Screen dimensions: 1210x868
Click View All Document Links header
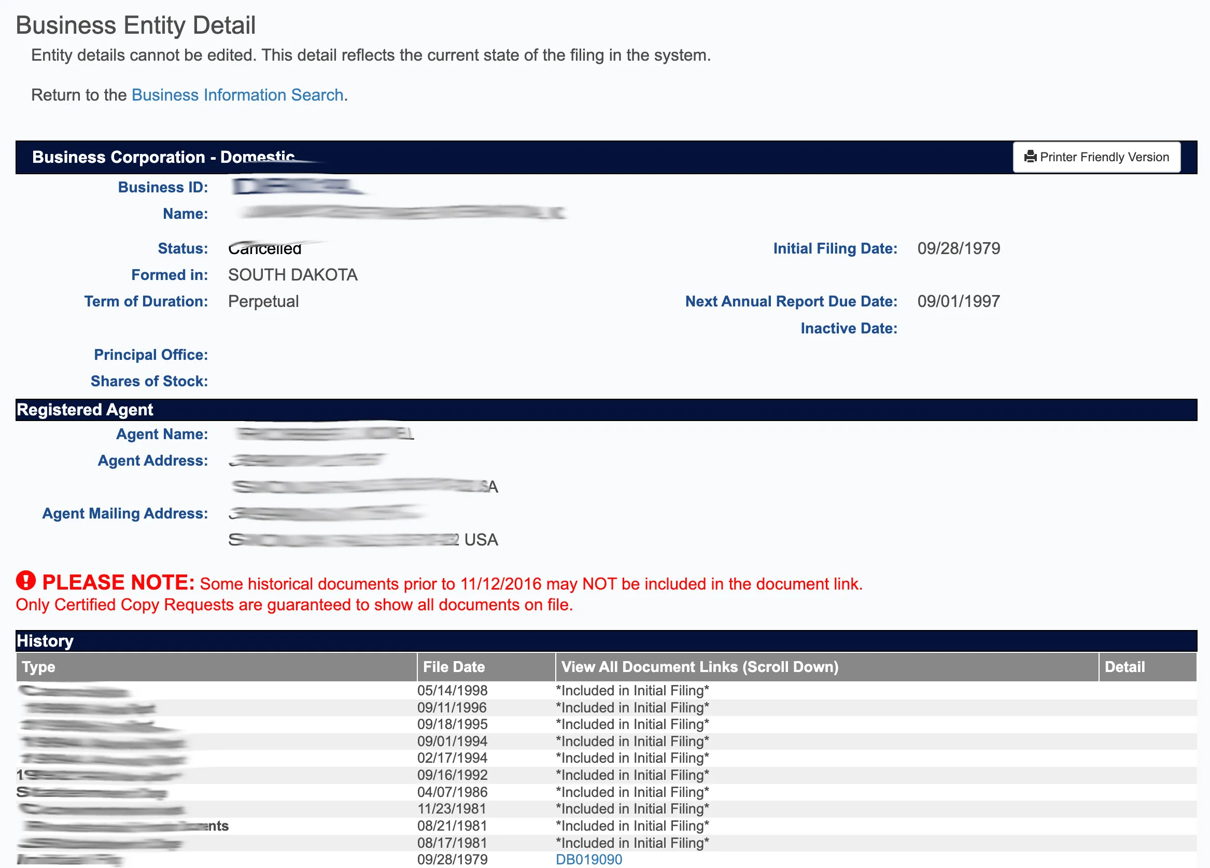tap(827, 667)
